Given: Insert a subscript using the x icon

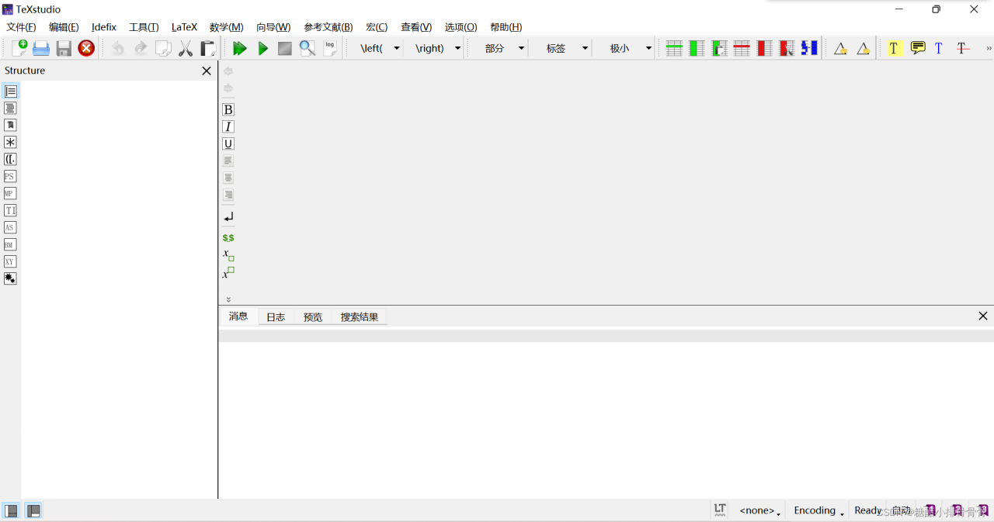Looking at the screenshot, I should click(x=228, y=254).
